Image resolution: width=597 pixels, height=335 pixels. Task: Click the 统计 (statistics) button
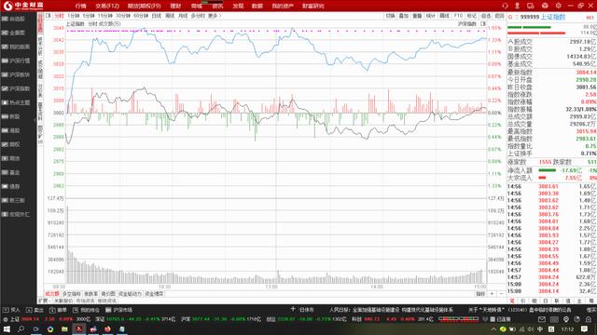pyautogui.click(x=431, y=16)
